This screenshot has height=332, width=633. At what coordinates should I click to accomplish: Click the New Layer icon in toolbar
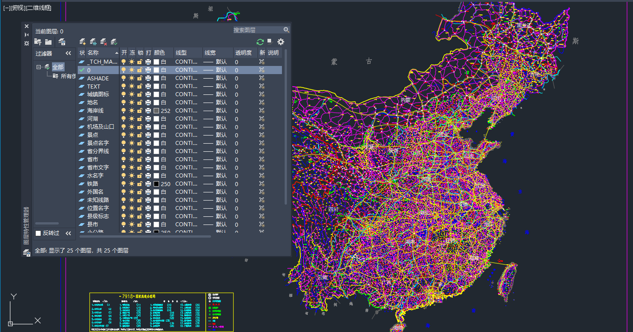(x=83, y=42)
